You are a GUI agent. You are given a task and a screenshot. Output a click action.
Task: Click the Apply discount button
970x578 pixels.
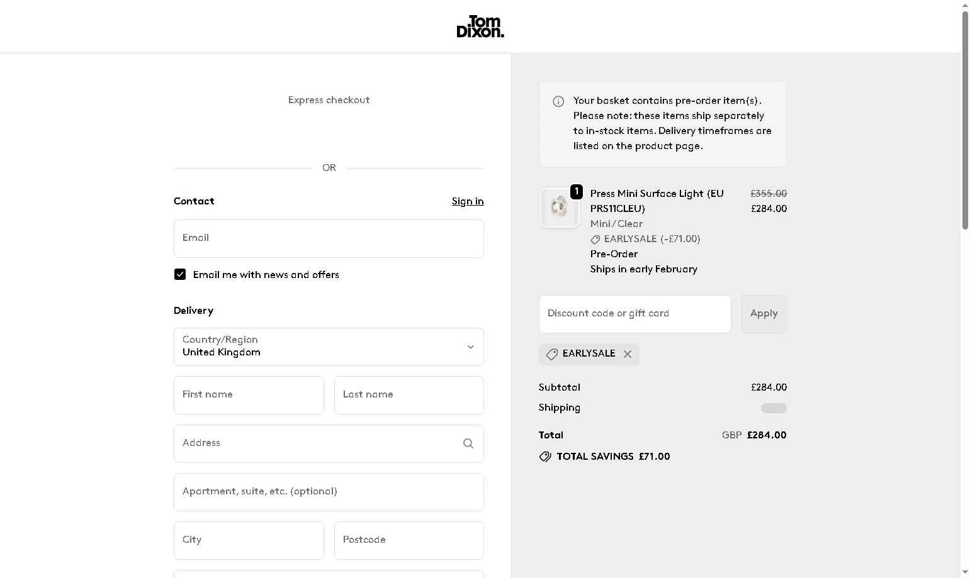point(764,314)
